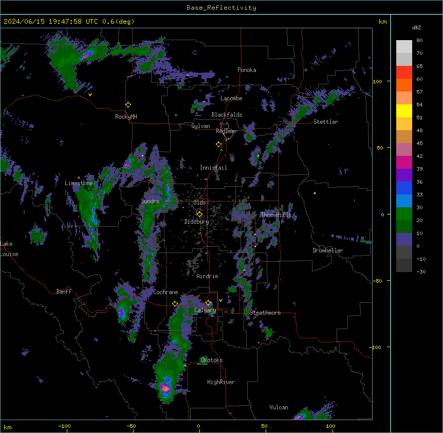
Task: Click the Okotoks label
Action: tap(212, 360)
